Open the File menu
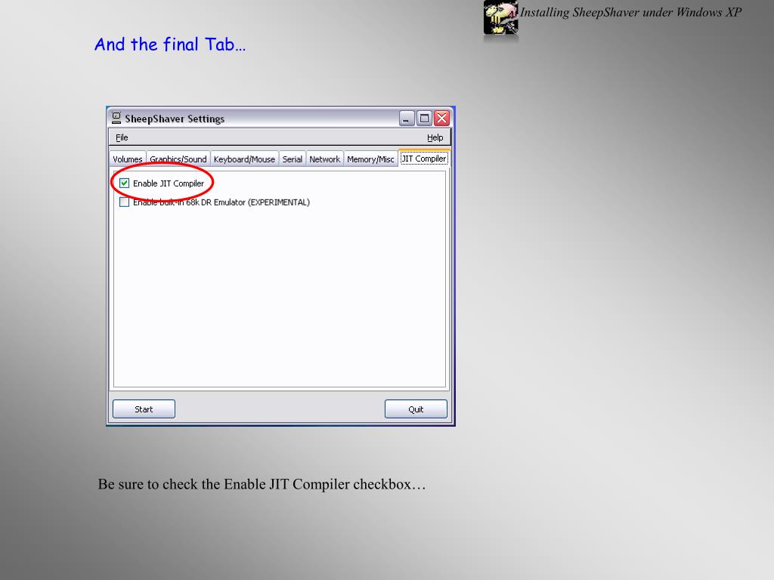The image size is (774, 580). pyautogui.click(x=122, y=137)
